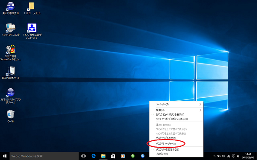Open 東芝USBスリープ アンドチャージ shortcut
Screen dimensions: 257x160
pyautogui.click(x=11, y=96)
